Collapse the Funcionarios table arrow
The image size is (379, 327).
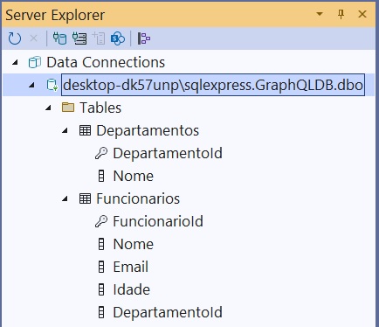point(65,199)
